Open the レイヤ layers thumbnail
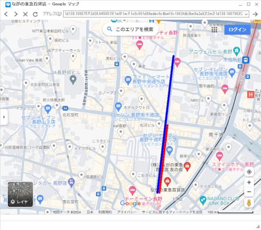The image size is (261, 230). [20, 194]
